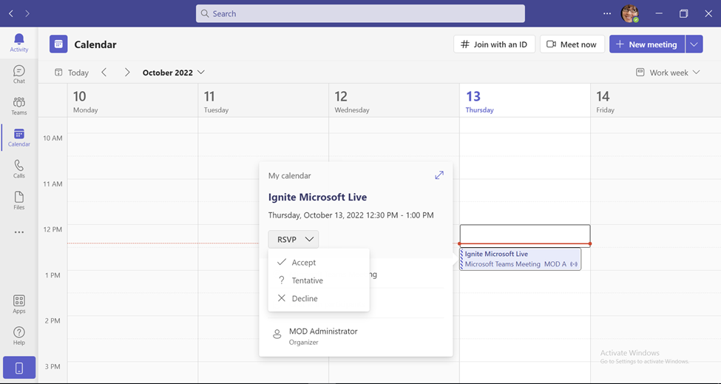This screenshot has width=721, height=384.
Task: Collapse the RSVP dropdown
Action: click(x=294, y=239)
